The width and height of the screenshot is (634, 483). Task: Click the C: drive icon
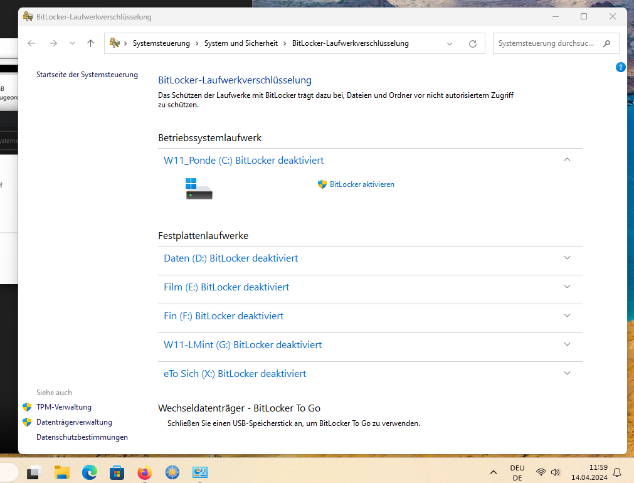click(x=199, y=189)
